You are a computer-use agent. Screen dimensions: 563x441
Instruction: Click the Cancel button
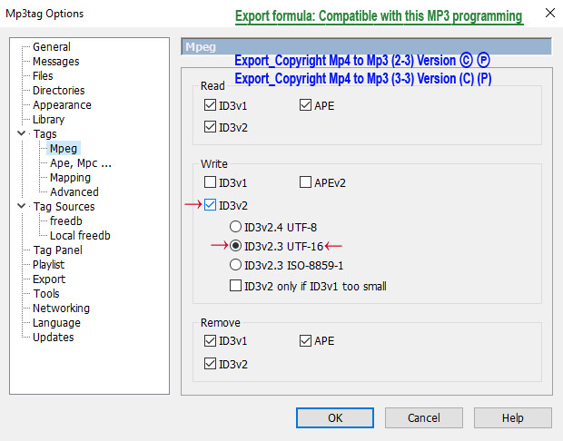[x=424, y=417]
